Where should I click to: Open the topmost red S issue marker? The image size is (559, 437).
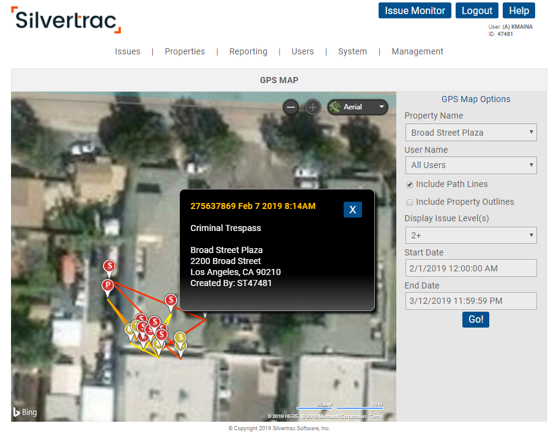109,266
